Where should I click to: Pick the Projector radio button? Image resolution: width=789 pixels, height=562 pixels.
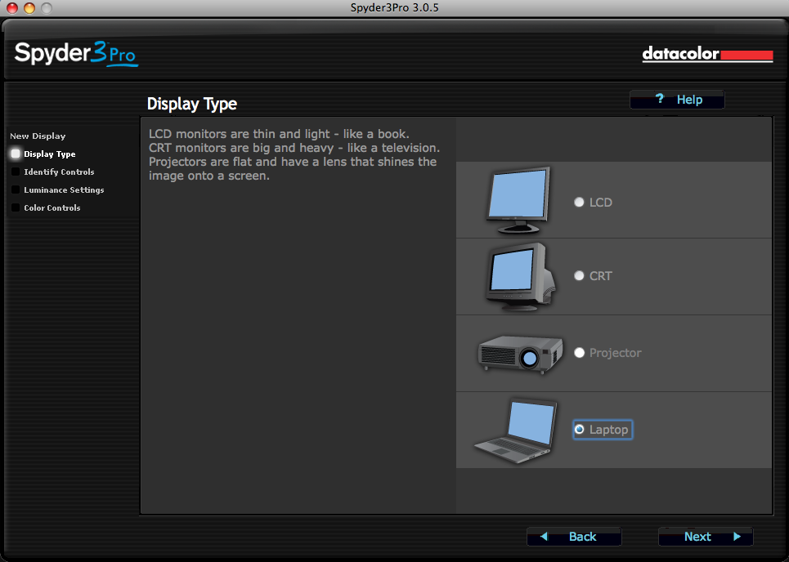(580, 353)
